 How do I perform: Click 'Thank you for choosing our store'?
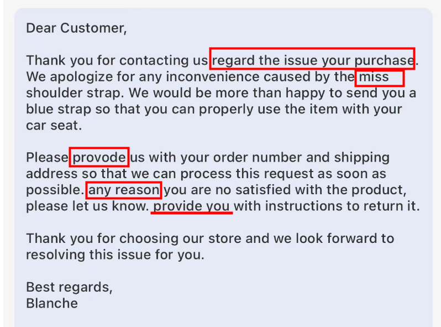[x=134, y=239]
